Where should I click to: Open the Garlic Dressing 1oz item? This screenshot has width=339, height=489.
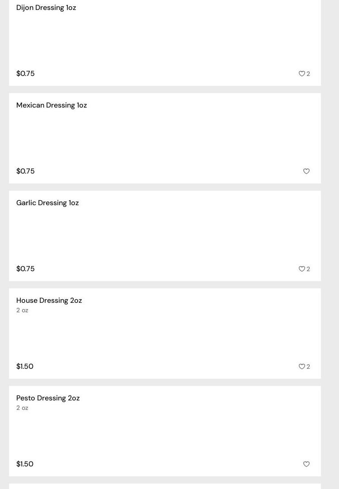pyautogui.click(x=47, y=203)
